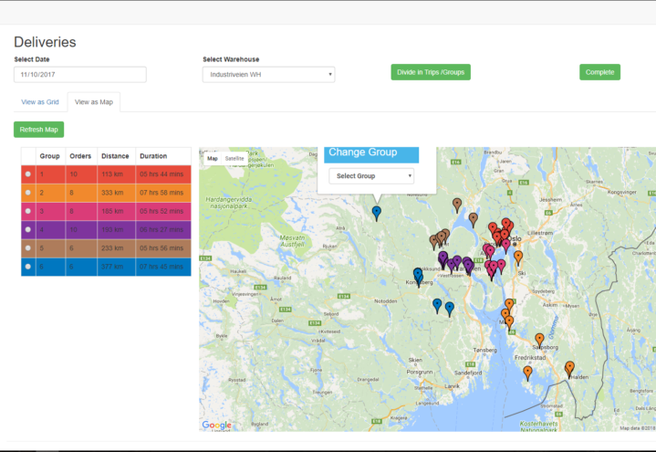Click the orange delivery pin at Halden

569,368
